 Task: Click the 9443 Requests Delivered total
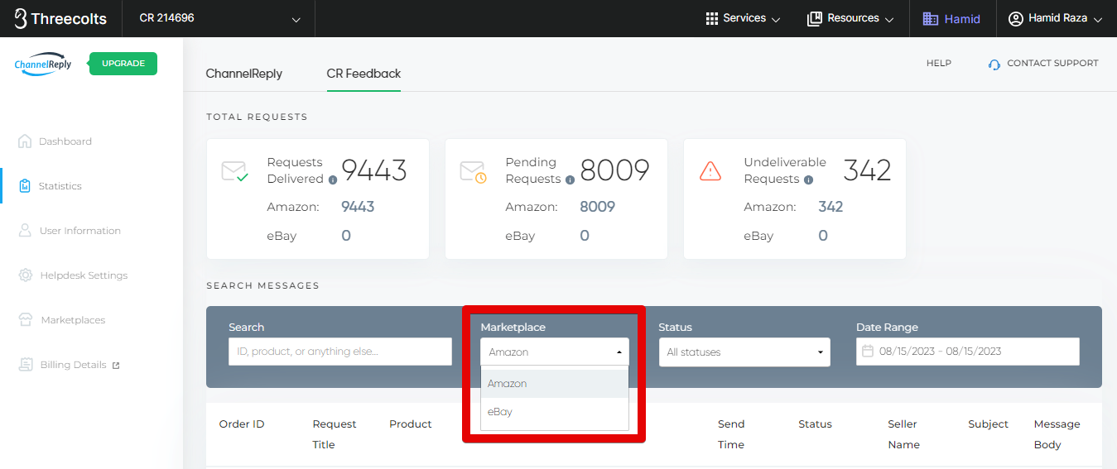coord(374,170)
